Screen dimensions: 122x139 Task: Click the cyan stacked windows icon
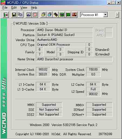[50, 15]
